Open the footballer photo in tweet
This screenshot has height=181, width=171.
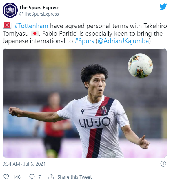(85, 103)
